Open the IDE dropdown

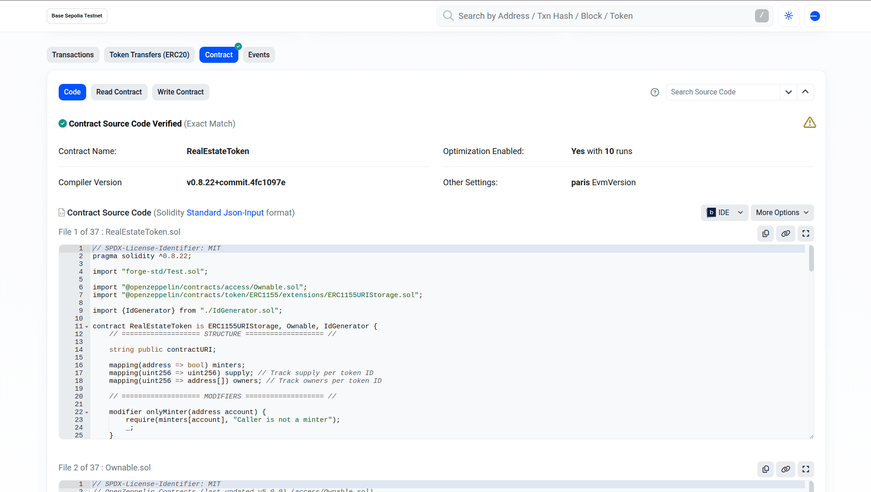pyautogui.click(x=724, y=212)
